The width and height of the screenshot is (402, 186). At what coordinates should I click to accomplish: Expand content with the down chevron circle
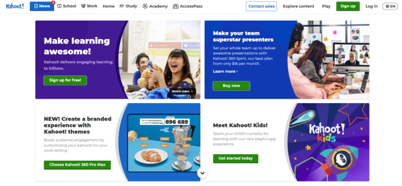point(203,173)
